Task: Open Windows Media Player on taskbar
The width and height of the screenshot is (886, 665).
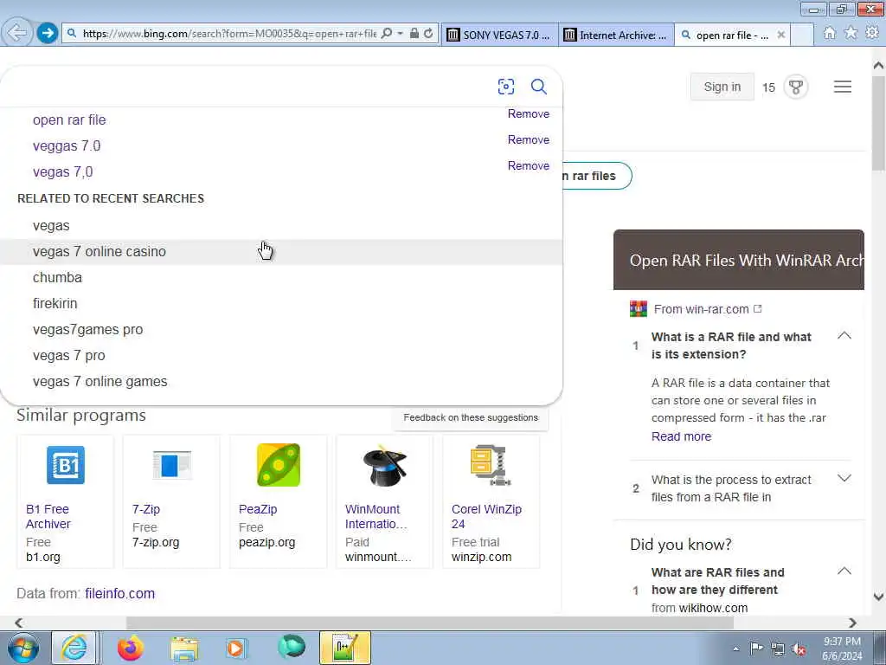Action: (236, 649)
